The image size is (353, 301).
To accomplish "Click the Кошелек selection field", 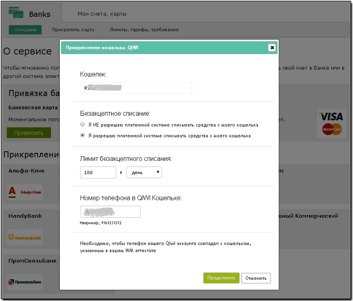I will pyautogui.click(x=136, y=88).
